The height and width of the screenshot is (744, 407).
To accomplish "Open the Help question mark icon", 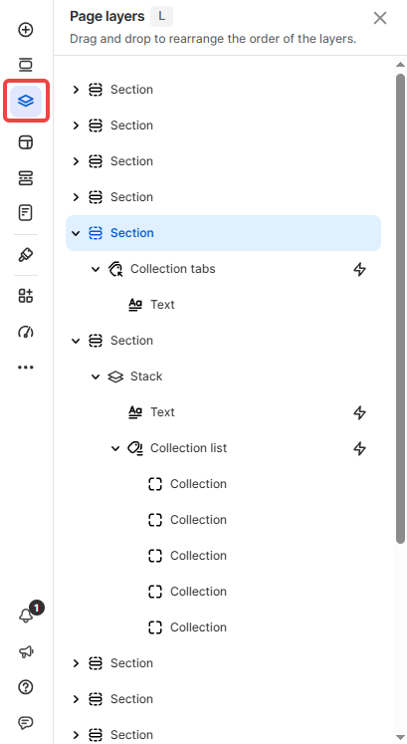I will tap(26, 687).
